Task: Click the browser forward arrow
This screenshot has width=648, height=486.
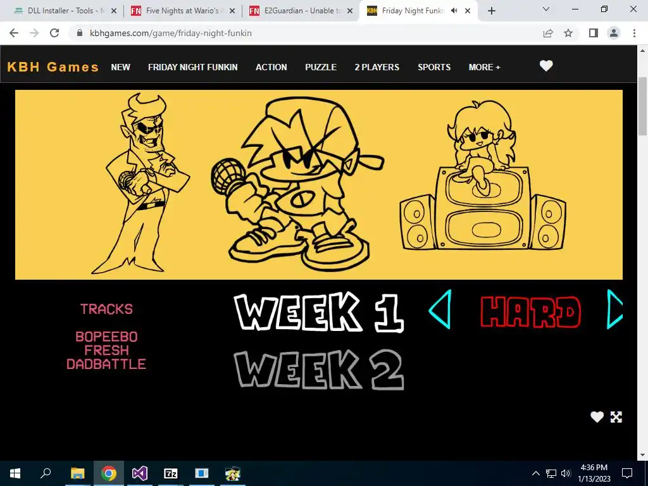Action: click(34, 33)
